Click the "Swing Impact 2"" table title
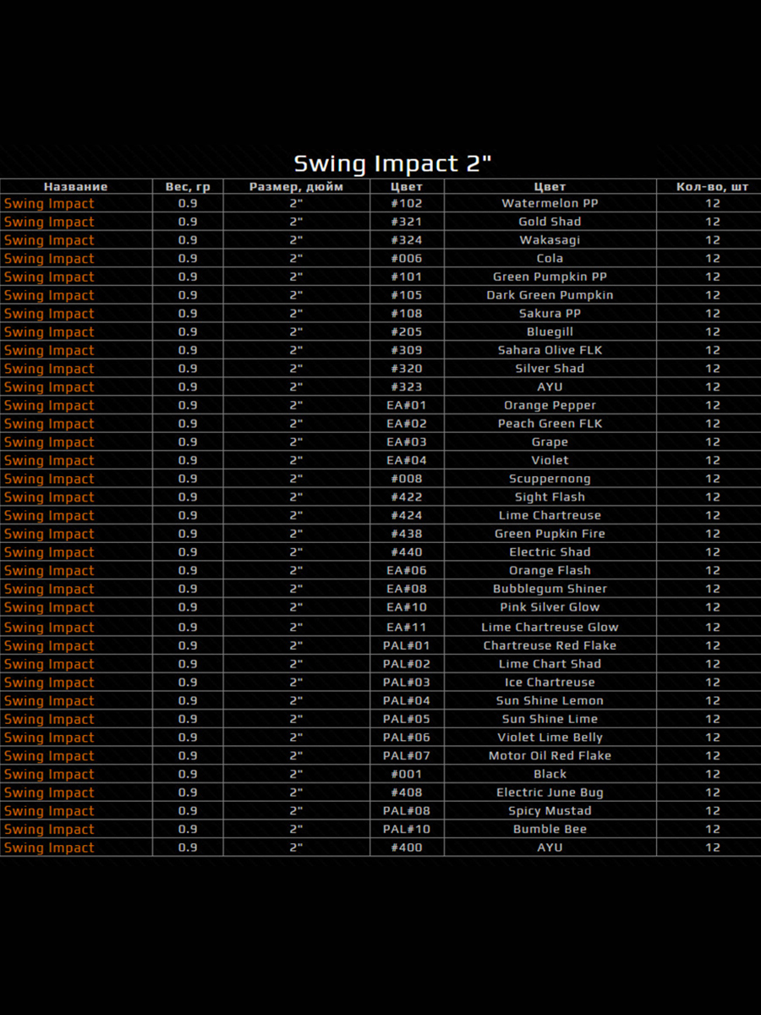 392,163
